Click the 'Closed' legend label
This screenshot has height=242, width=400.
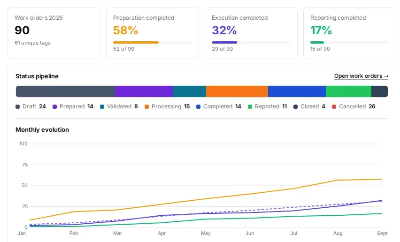click(x=310, y=106)
